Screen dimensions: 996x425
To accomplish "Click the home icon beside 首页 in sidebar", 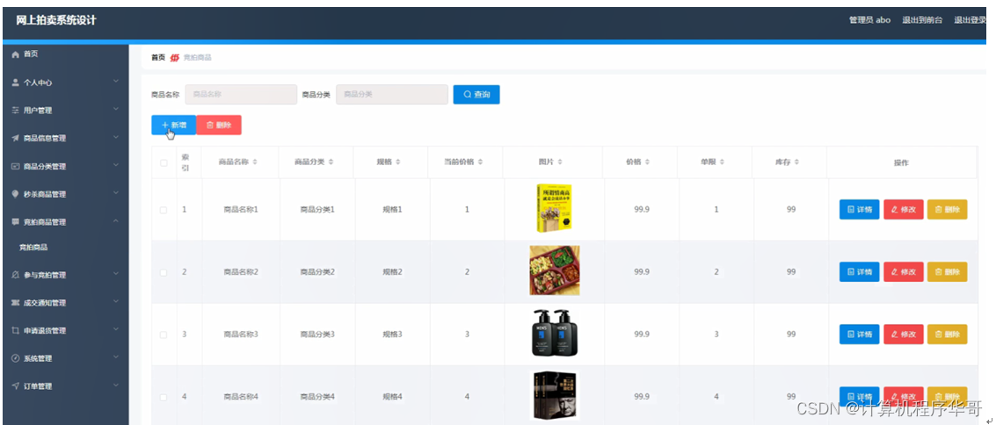I will coord(15,54).
